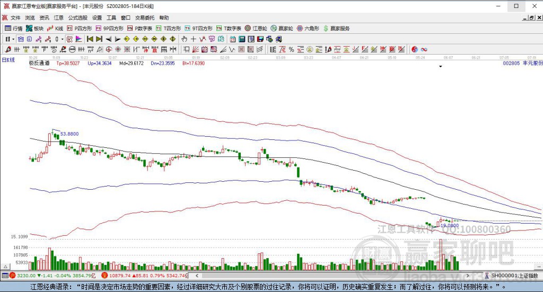543x292 pixels.
Task: Open the 六角形 hexagon tool
Action: pos(308,29)
